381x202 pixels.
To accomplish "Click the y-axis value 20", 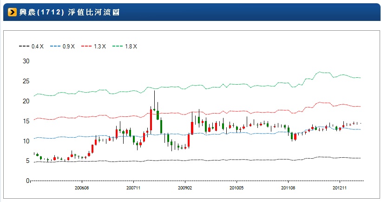I will point(26,101).
